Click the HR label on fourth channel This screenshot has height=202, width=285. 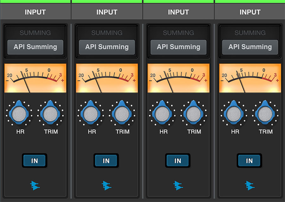[235, 132]
